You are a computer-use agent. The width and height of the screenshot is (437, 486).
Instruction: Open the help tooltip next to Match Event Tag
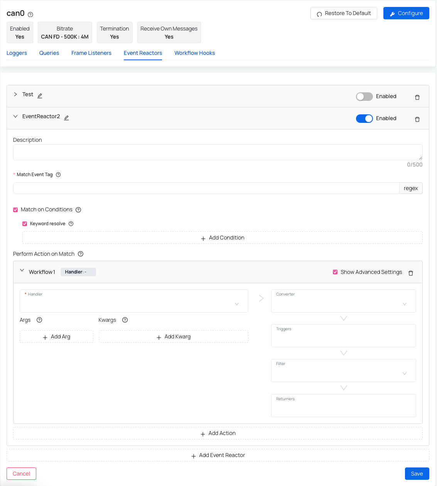[x=58, y=175]
